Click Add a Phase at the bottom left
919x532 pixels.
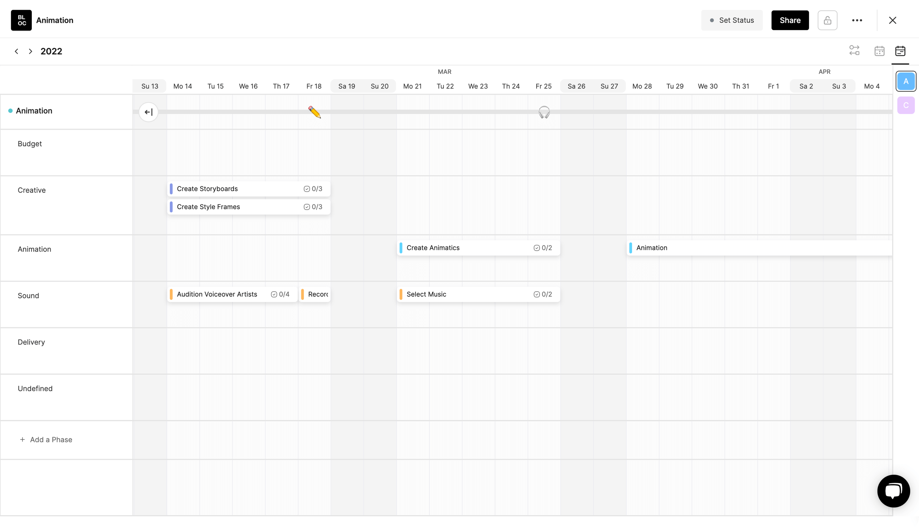pos(46,440)
